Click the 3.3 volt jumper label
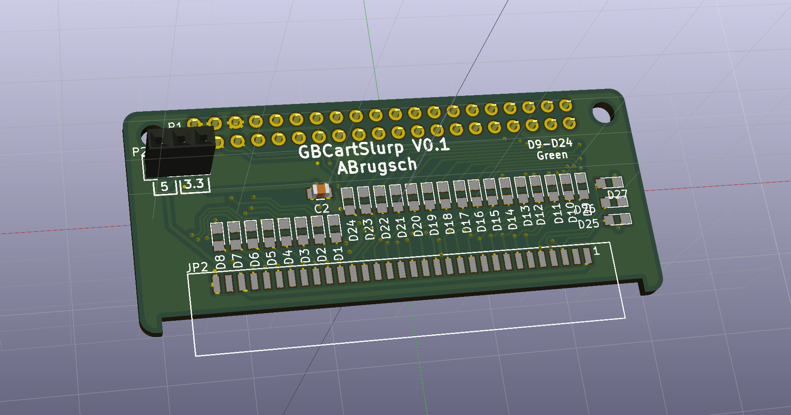 pos(194,184)
